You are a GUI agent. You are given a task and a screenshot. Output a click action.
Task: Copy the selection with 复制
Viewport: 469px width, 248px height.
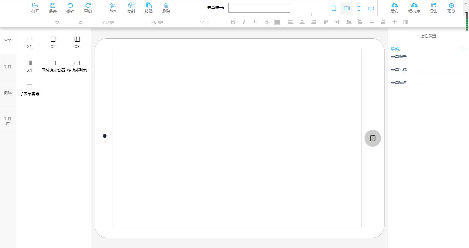[x=131, y=8]
